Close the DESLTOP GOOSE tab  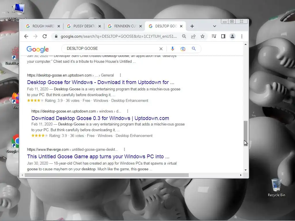click(x=181, y=26)
